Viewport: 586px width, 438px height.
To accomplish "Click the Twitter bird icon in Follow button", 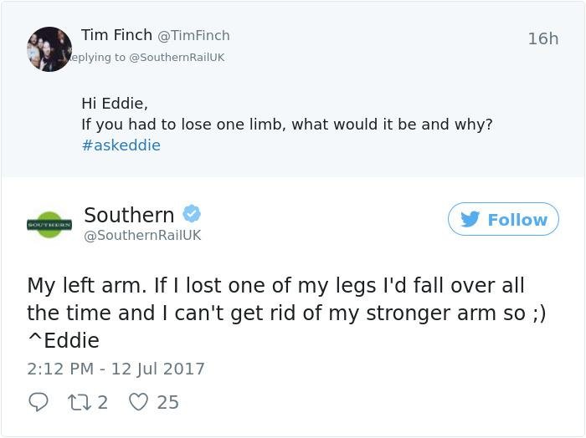I will pos(471,219).
